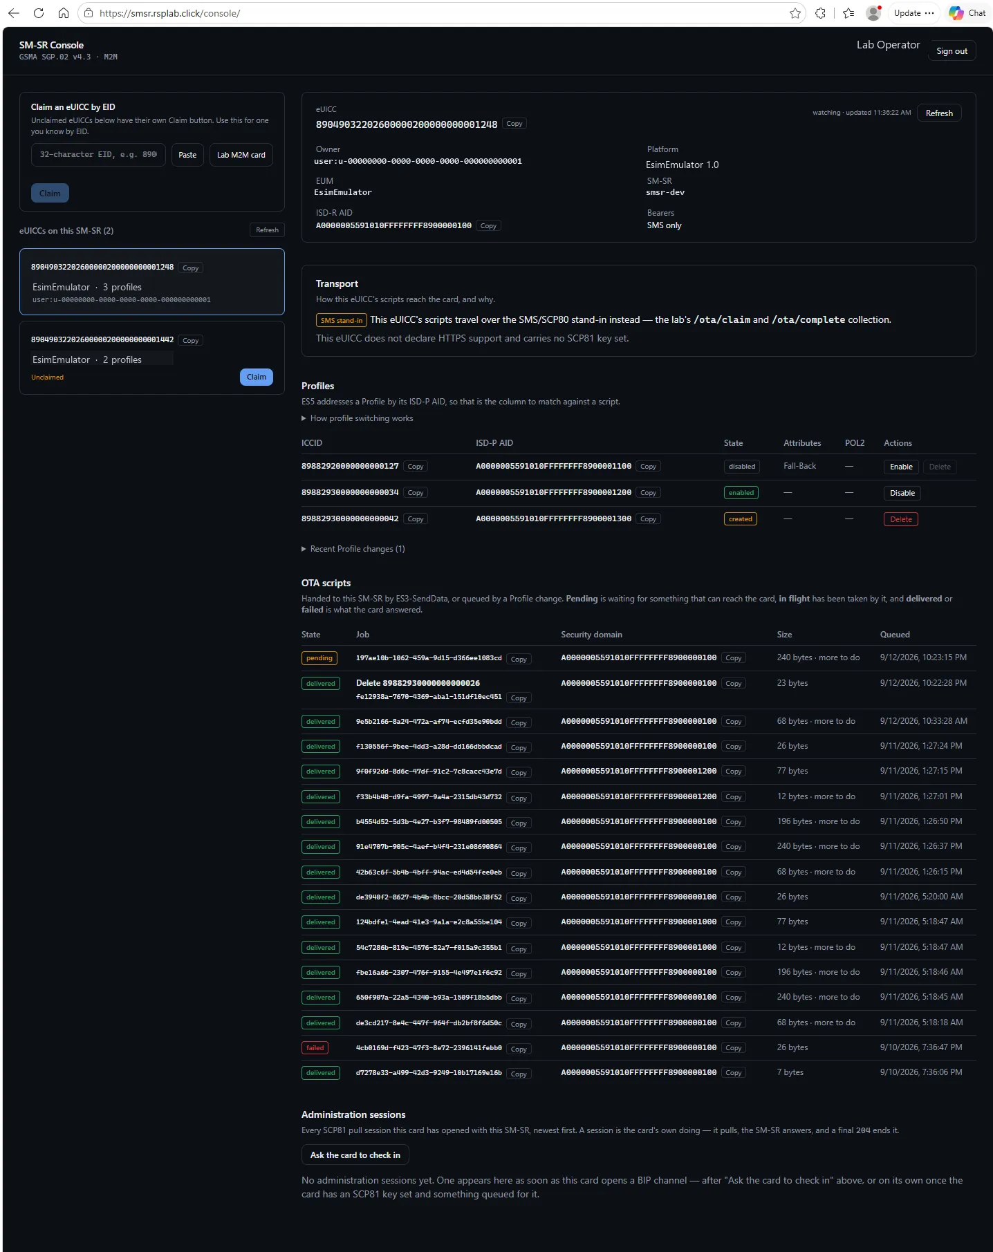
Task: Copy ISD-P AID ending 8900001300
Action: (648, 519)
